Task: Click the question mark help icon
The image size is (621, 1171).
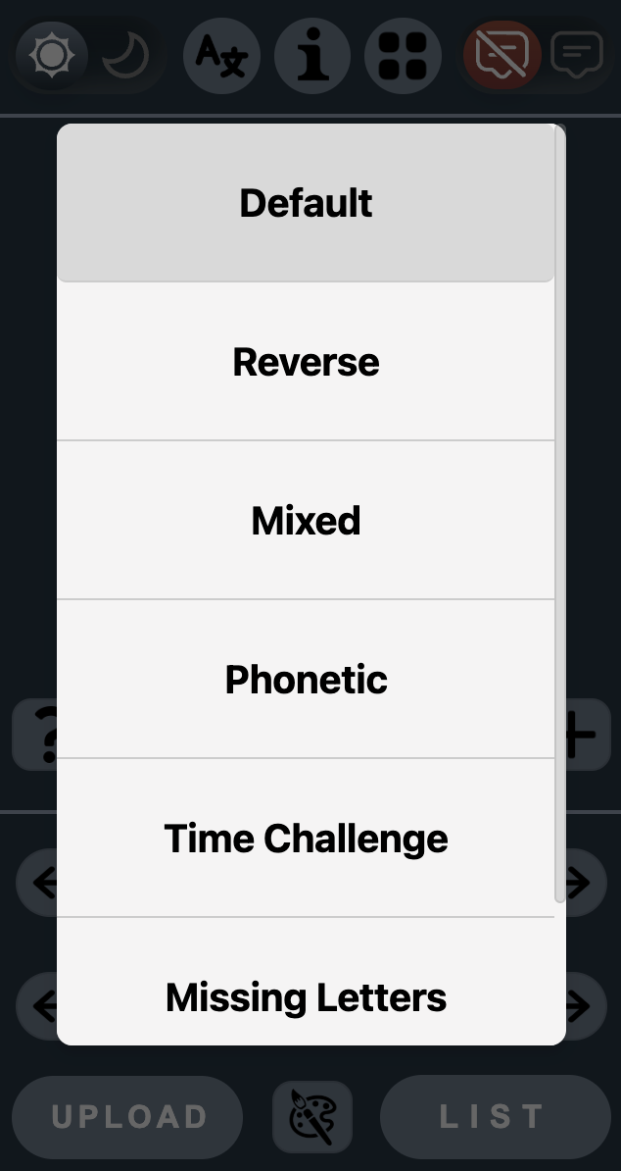Action: point(35,735)
